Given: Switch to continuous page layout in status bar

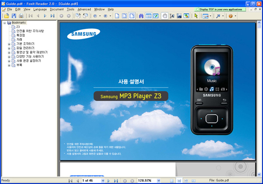Looking at the screenshot, I should tap(179, 180).
